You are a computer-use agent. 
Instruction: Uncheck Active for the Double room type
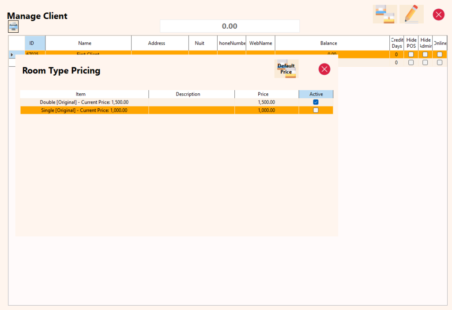316,102
